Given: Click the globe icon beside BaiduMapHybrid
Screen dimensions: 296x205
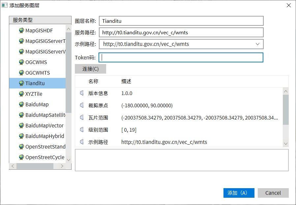Looking at the screenshot, I should [x=21, y=136].
